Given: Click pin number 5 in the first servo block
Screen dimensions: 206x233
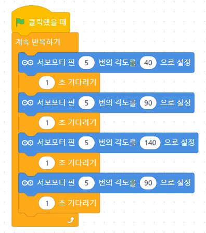Looking at the screenshot, I should pos(86,63).
